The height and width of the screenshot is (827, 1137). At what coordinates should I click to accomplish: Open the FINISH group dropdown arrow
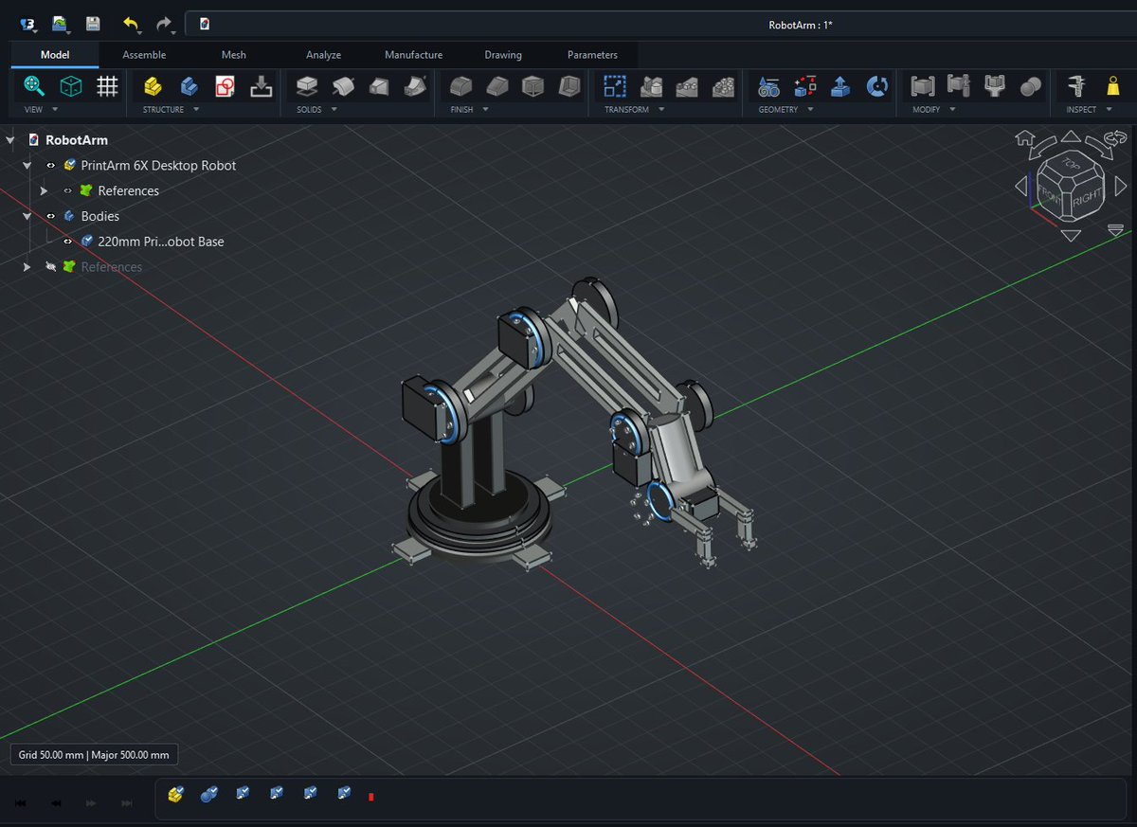[485, 110]
